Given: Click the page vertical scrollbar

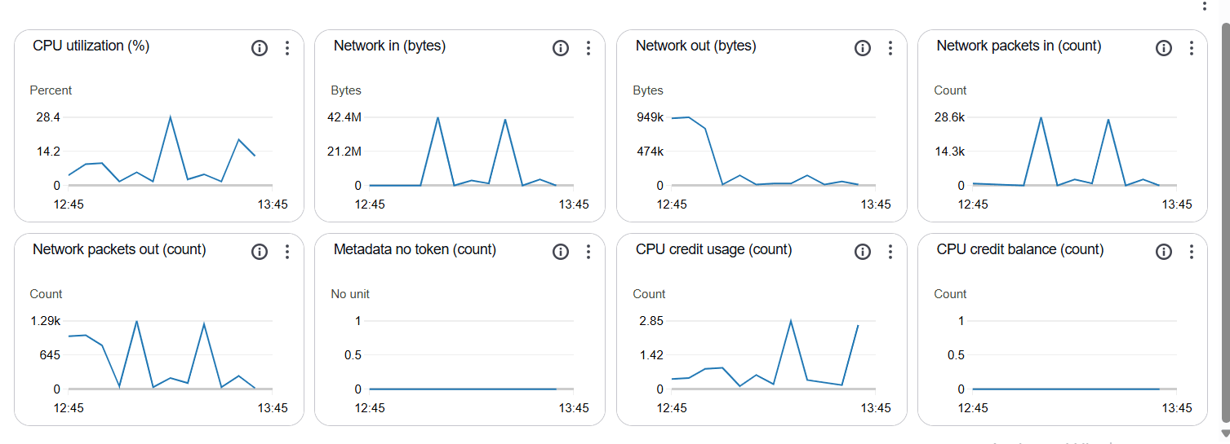Looking at the screenshot, I should pos(1224,220).
